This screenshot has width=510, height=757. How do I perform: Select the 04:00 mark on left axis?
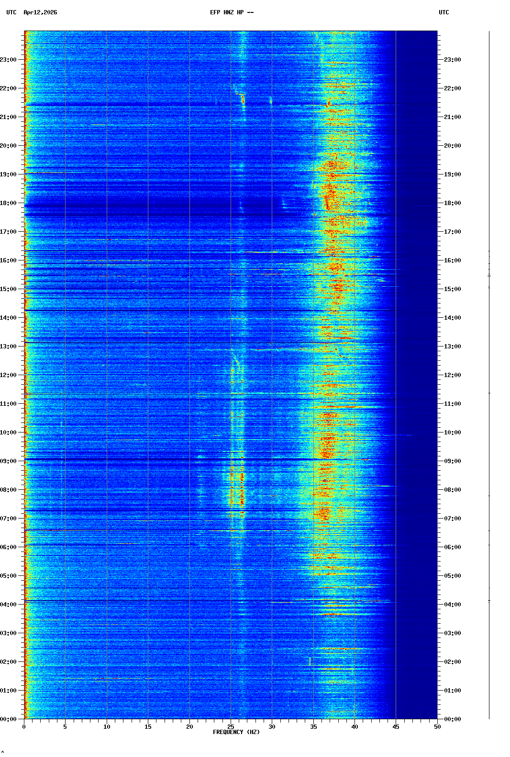(x=9, y=605)
